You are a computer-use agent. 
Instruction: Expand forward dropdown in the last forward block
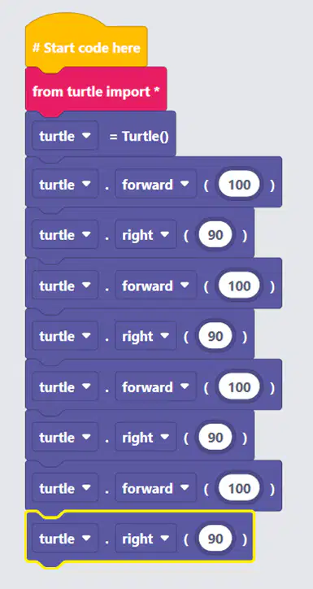156,488
